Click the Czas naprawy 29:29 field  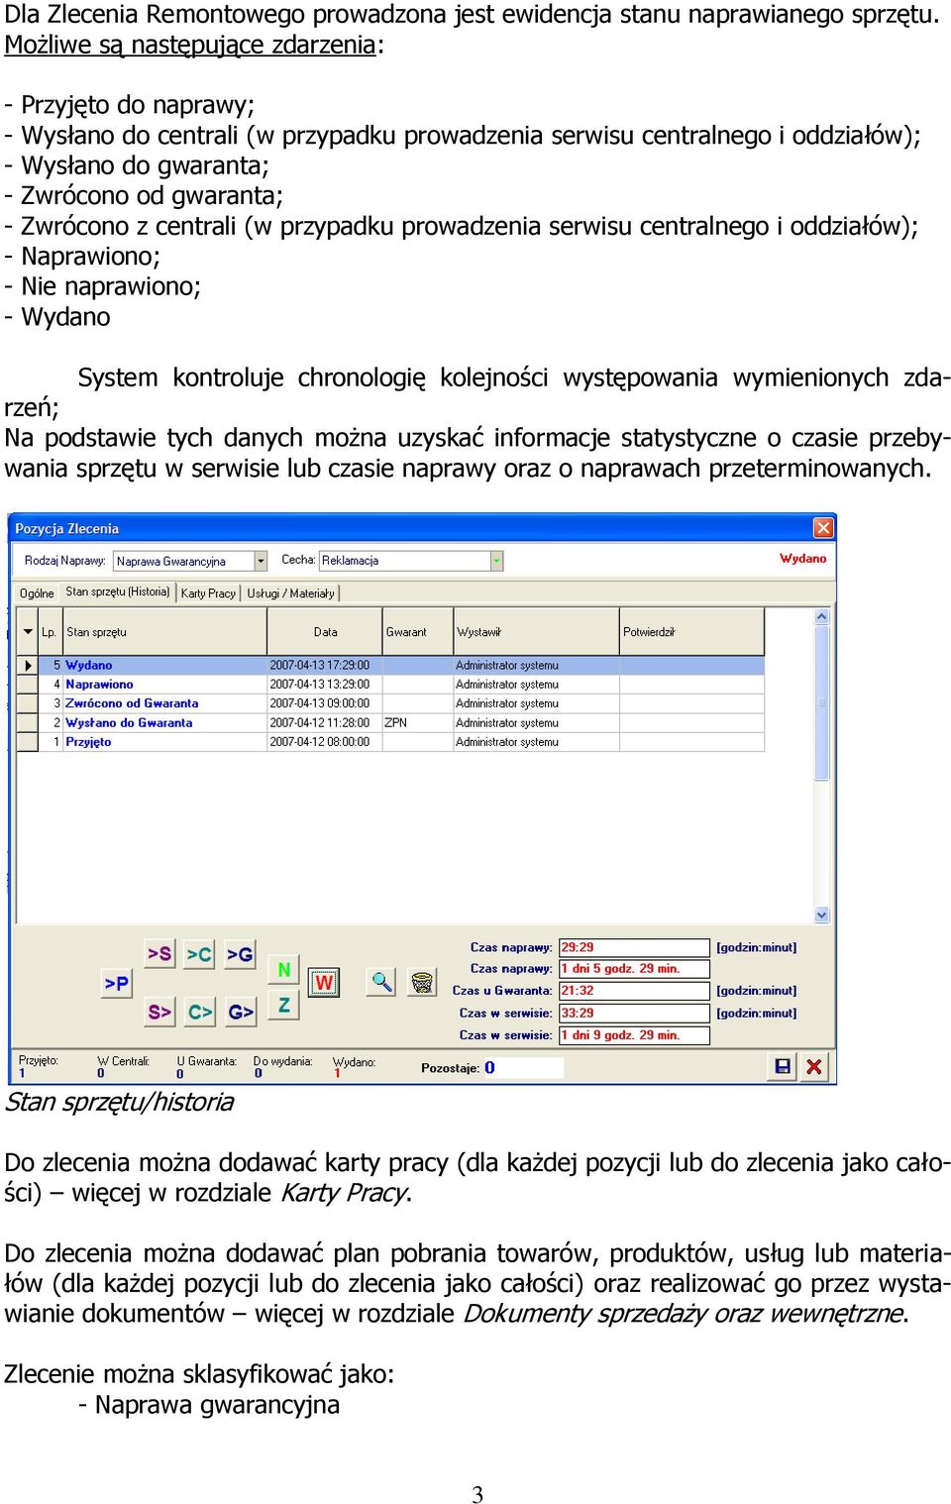[x=634, y=947]
